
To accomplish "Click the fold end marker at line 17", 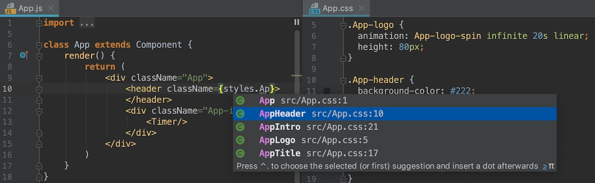I will coord(39,166).
